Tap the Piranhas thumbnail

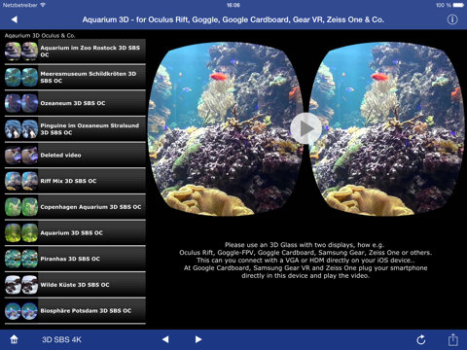[x=21, y=259]
